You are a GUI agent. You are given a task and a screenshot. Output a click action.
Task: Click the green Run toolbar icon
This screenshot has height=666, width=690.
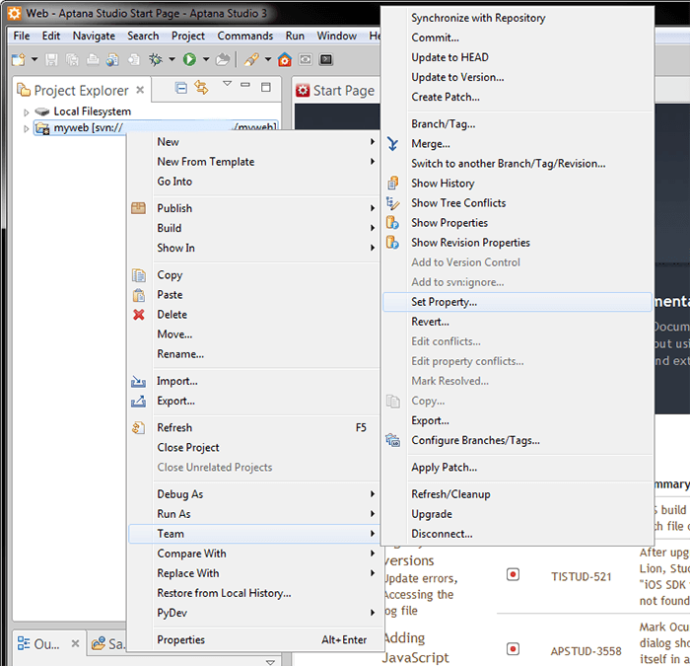coord(189,59)
